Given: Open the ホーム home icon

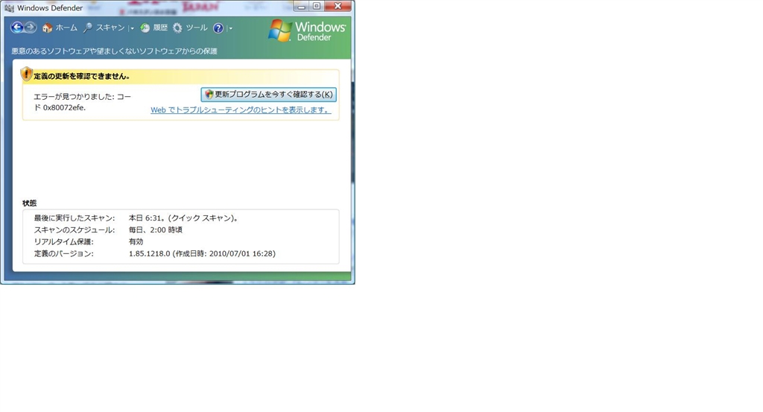Looking at the screenshot, I should pyautogui.click(x=47, y=28).
